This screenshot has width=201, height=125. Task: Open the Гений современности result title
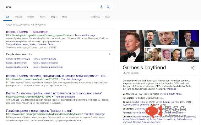39,111
